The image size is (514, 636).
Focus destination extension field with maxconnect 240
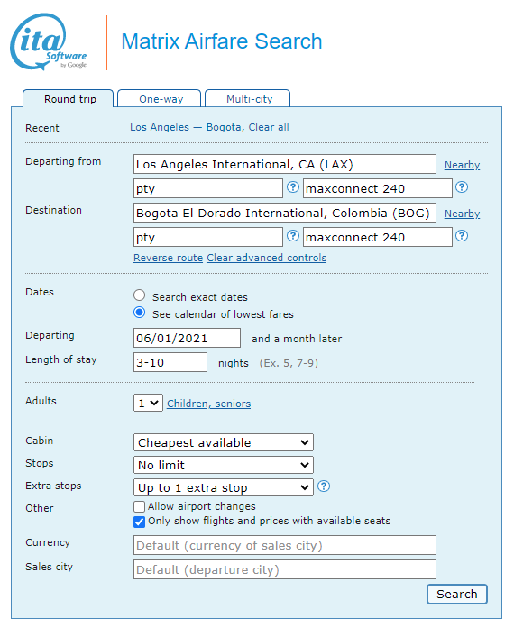coord(378,237)
